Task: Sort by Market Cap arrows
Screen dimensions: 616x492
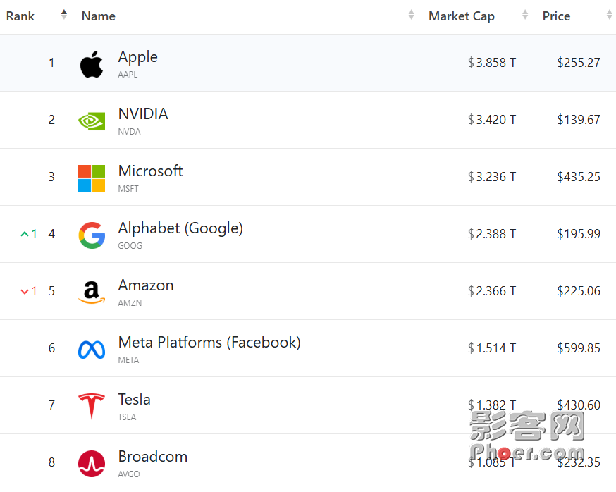Action: pos(525,15)
